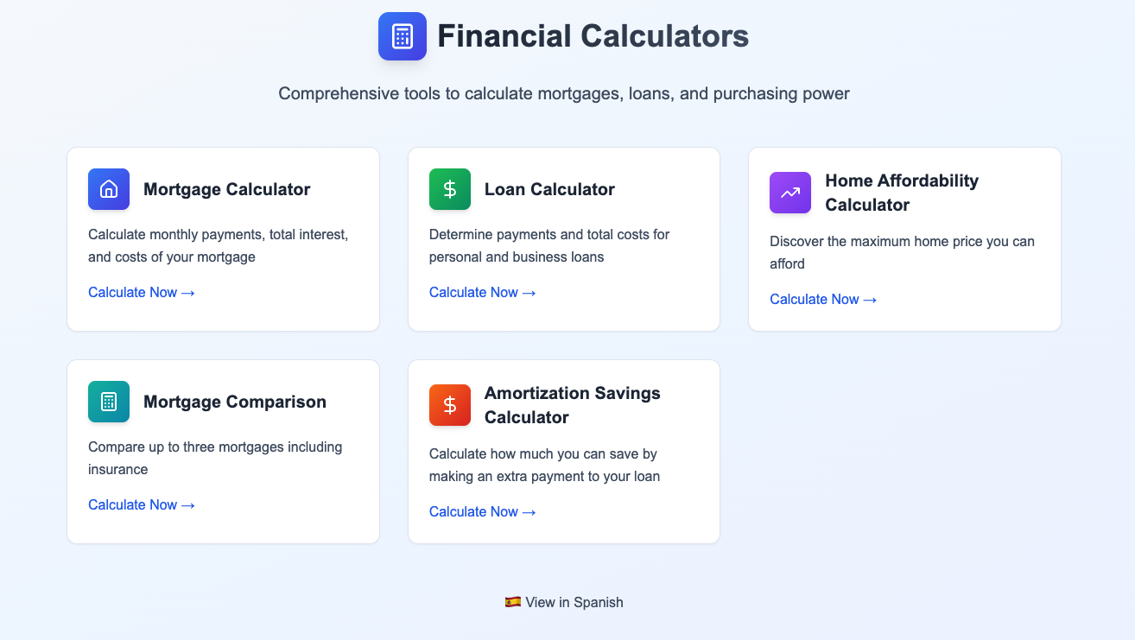
Task: Click the teal calculator icon for Mortgage Comparison
Action: click(x=109, y=402)
